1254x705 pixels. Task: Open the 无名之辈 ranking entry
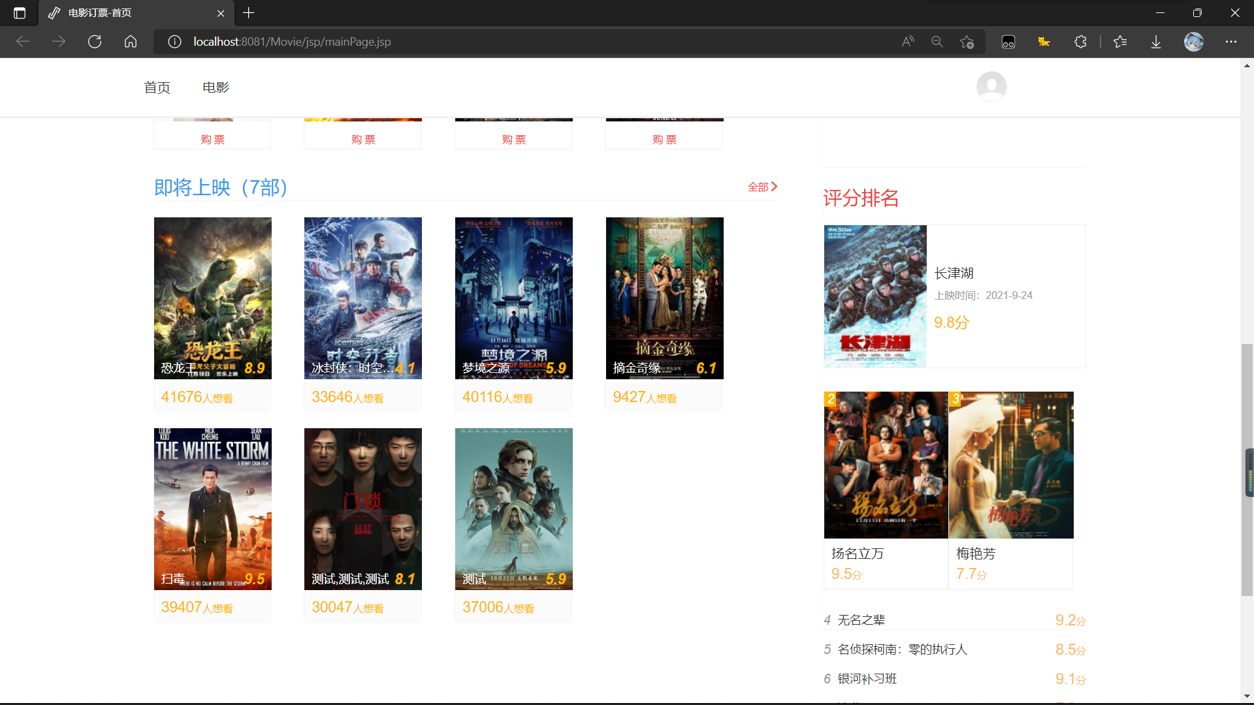point(861,619)
